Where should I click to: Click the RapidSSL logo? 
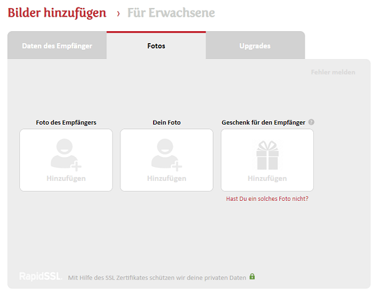point(41,276)
